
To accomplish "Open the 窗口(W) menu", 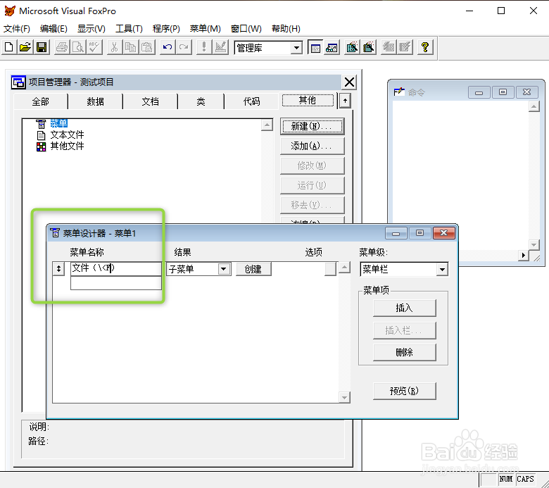I will [x=246, y=29].
